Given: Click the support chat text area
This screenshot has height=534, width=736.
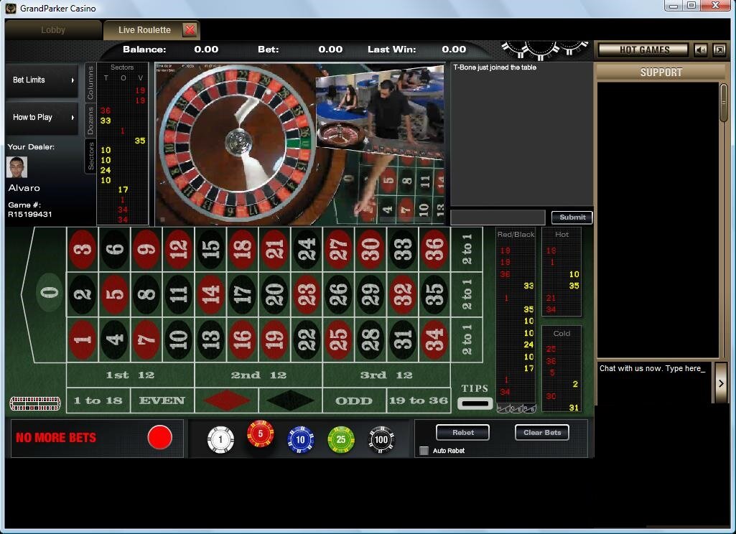Looking at the screenshot, I should tap(654, 383).
